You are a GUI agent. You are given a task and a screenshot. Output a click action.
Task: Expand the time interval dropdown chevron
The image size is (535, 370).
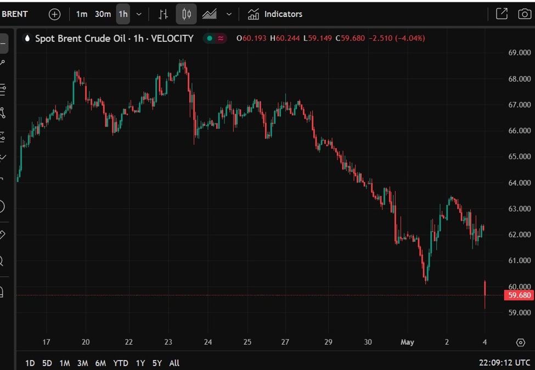click(x=139, y=14)
